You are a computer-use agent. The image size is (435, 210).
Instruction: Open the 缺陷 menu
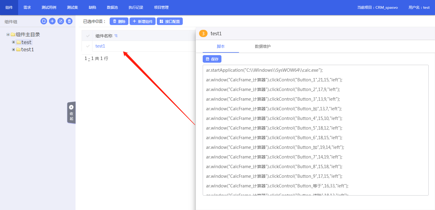pos(92,8)
